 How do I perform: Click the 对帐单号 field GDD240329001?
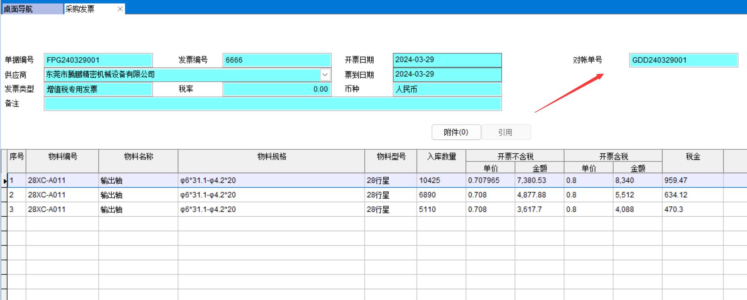click(x=683, y=60)
